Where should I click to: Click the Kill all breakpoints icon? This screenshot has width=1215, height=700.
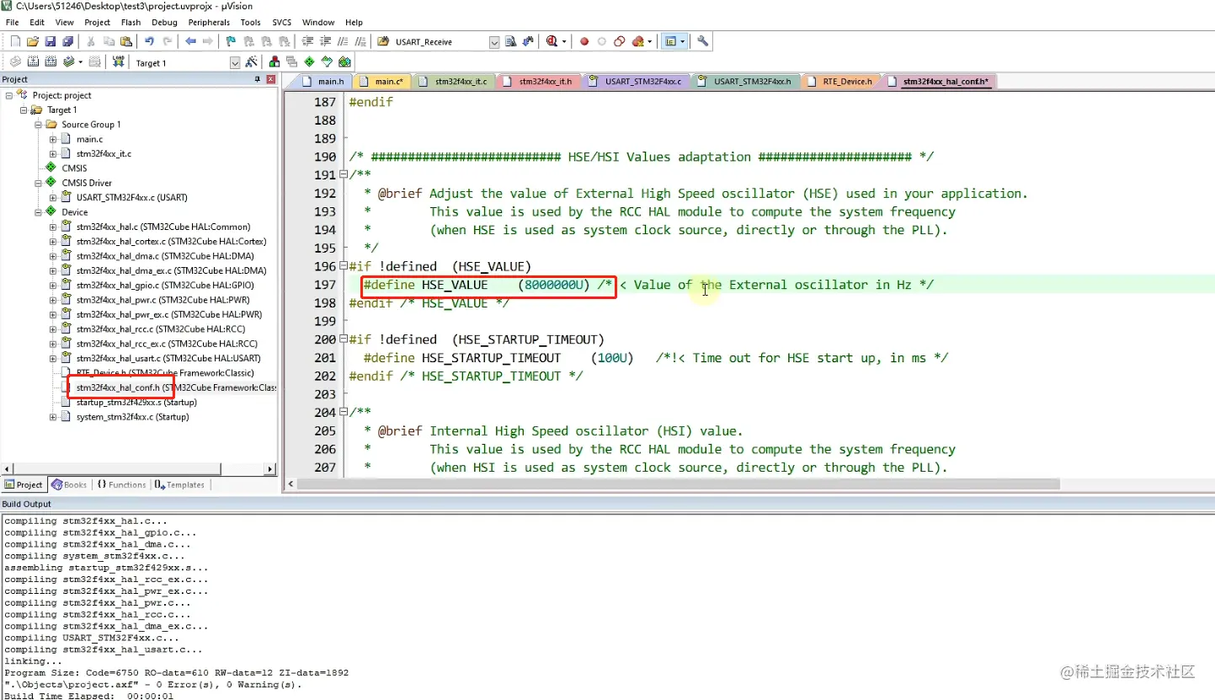click(637, 41)
